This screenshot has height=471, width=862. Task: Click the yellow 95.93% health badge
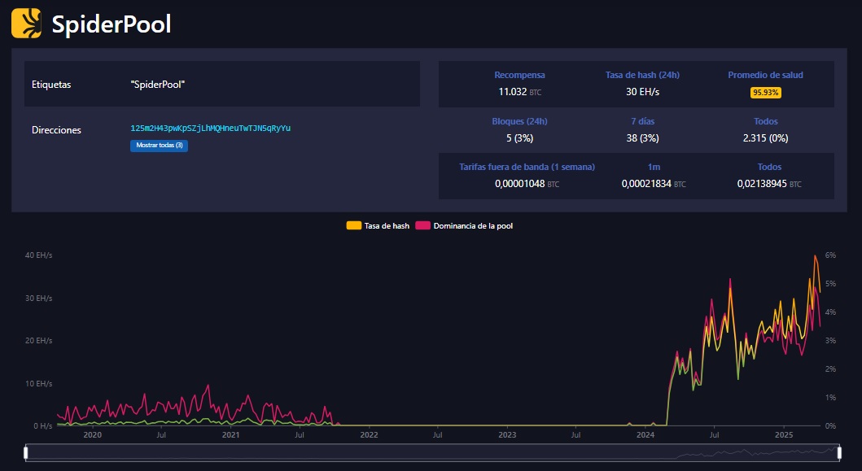767,93
